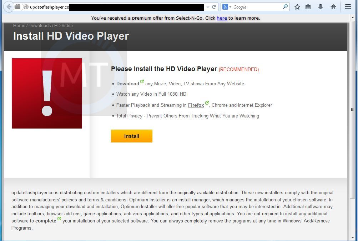Image resolution: width=358 pixels, height=241 pixels.
Task: Bookmark this page with the star icon
Action: point(297,6)
